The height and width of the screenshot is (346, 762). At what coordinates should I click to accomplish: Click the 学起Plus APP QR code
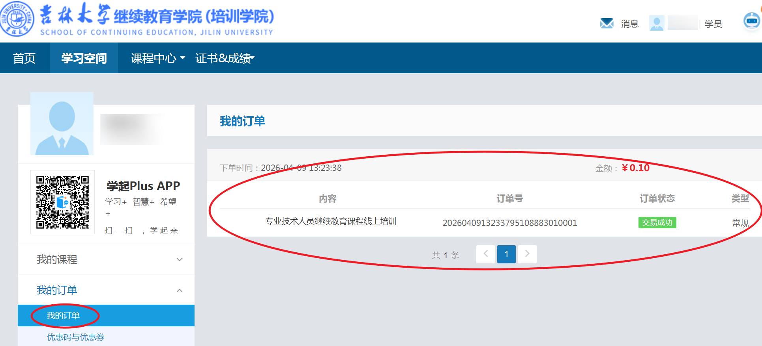[62, 202]
